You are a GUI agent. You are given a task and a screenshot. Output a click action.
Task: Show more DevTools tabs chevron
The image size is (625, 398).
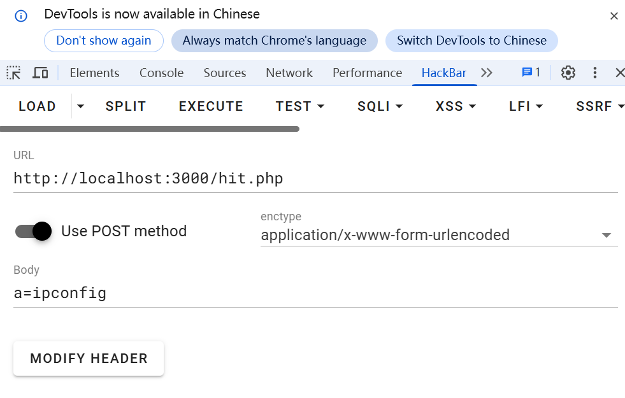(x=487, y=73)
